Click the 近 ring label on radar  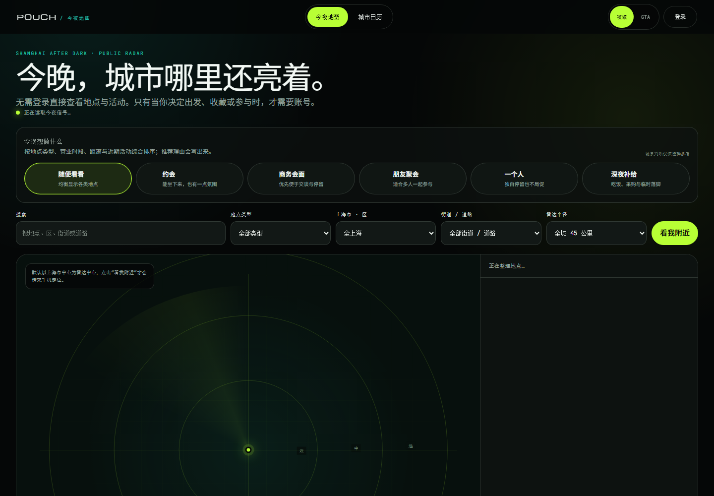click(301, 451)
